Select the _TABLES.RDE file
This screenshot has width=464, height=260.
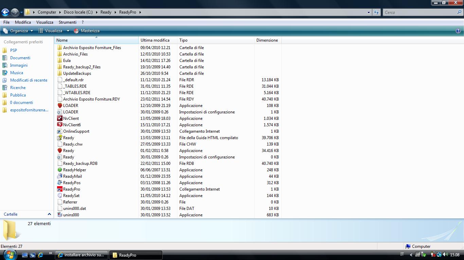click(x=75, y=86)
